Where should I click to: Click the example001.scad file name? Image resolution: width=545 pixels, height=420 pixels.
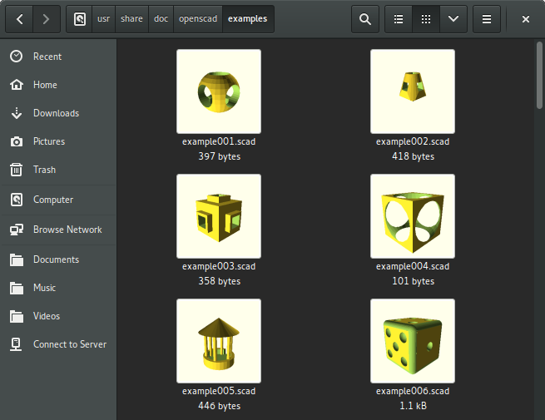pos(219,141)
